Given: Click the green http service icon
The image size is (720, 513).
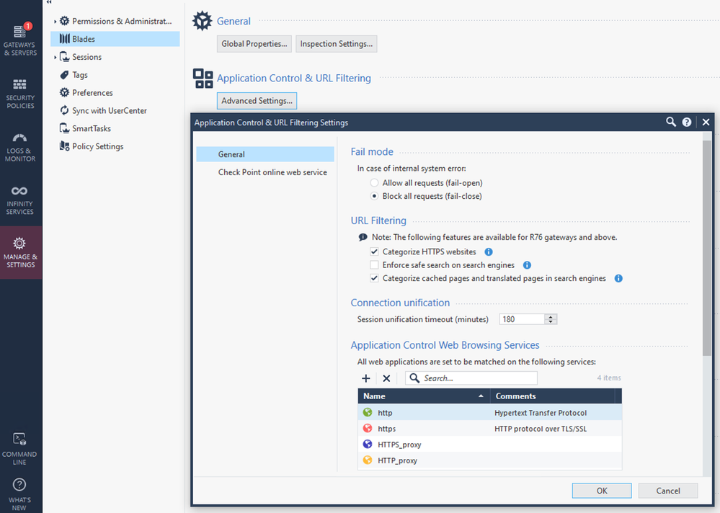Looking at the screenshot, I should click(x=368, y=413).
